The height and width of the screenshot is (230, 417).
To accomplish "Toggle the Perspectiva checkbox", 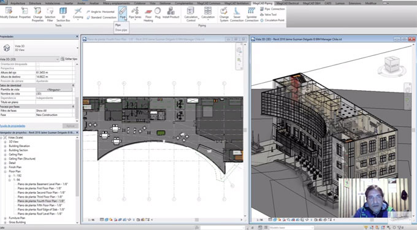I will (x=37, y=68).
